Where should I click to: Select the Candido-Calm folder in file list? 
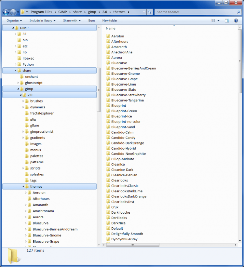(122, 132)
